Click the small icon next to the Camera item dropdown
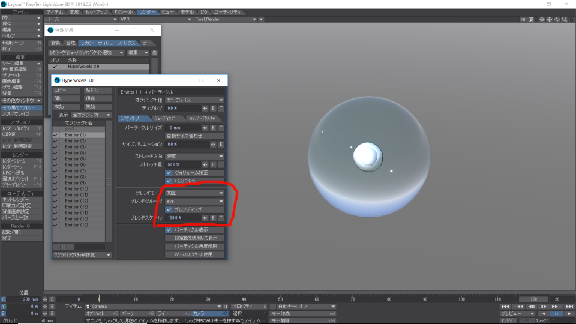The width and height of the screenshot is (576, 324). tap(226, 307)
